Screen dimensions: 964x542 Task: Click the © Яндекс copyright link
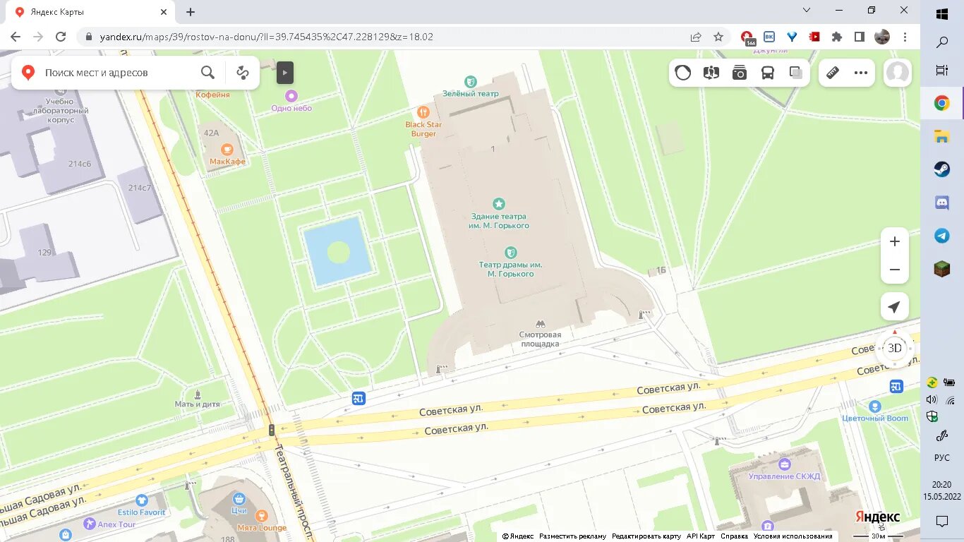click(x=518, y=536)
